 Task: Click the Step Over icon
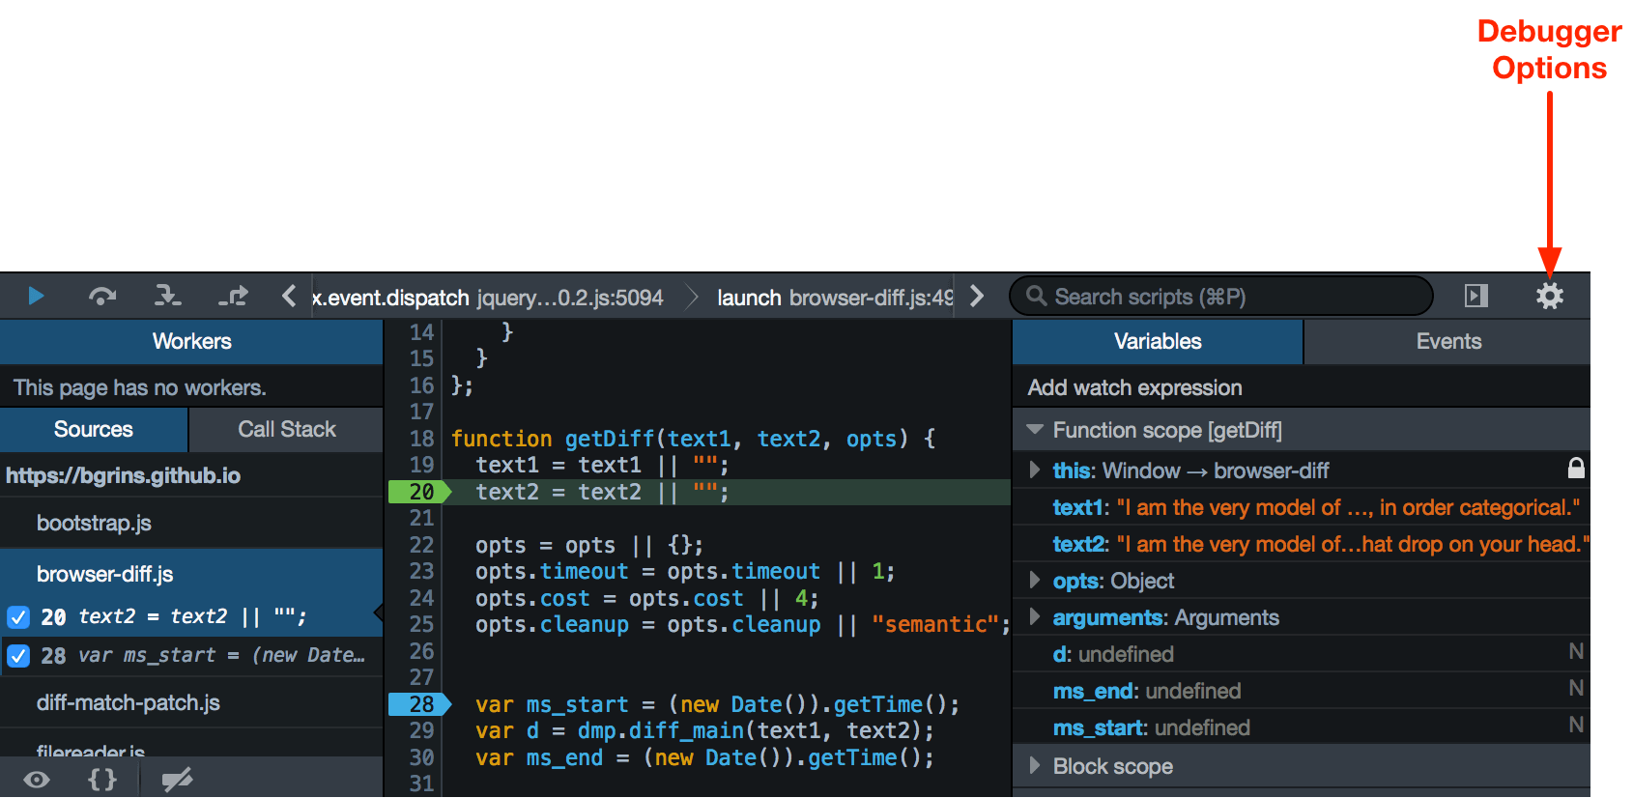(x=101, y=296)
